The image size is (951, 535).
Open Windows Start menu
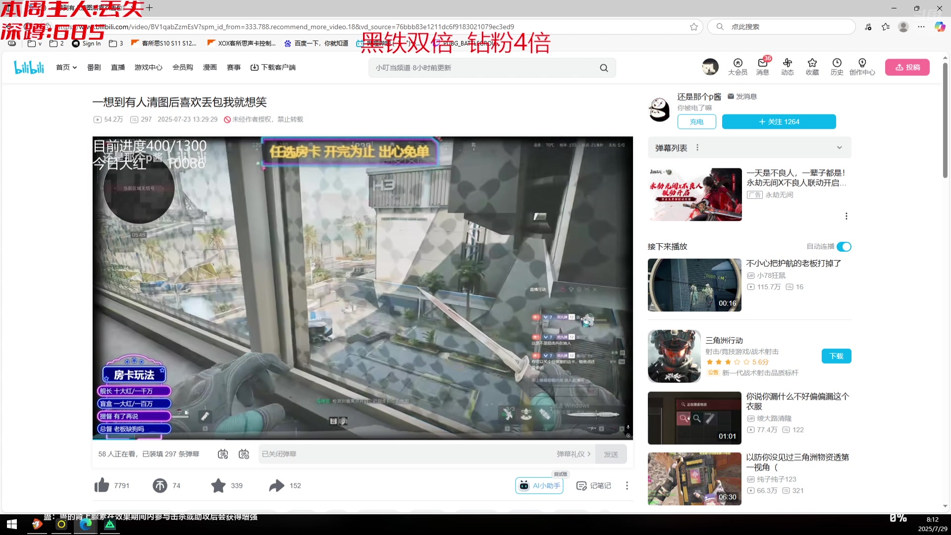12,524
